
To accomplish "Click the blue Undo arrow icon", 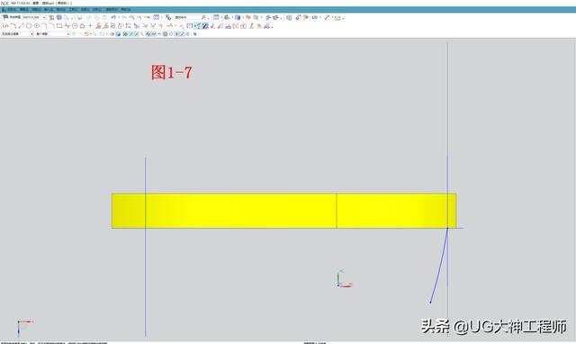I will tap(113, 17).
